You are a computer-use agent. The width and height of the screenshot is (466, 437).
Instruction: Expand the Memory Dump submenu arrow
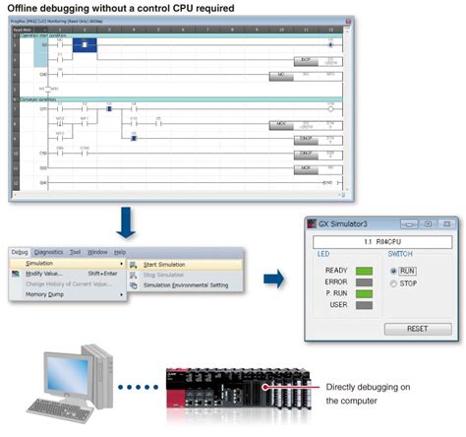[122, 294]
